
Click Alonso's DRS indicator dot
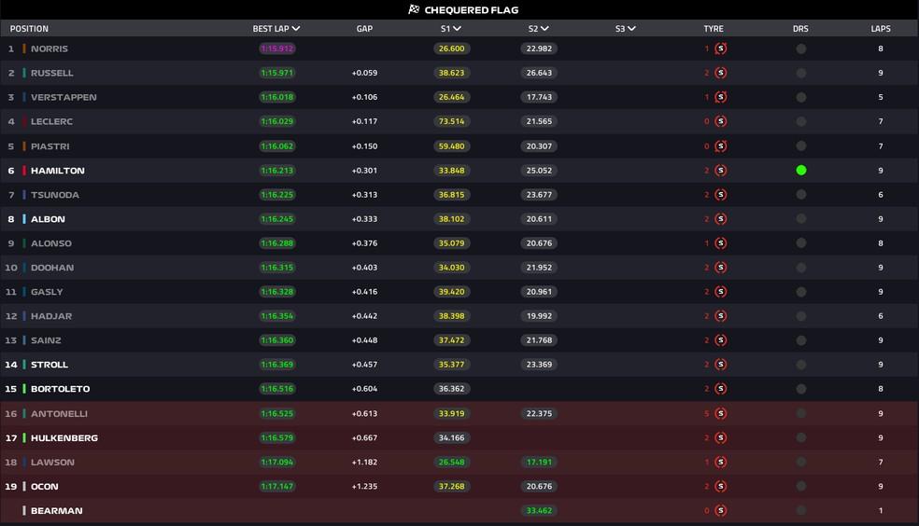[x=801, y=242]
